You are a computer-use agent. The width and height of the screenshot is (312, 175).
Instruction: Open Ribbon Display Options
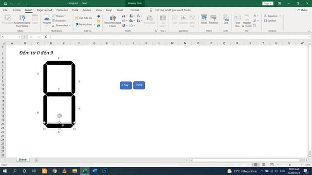279,3
